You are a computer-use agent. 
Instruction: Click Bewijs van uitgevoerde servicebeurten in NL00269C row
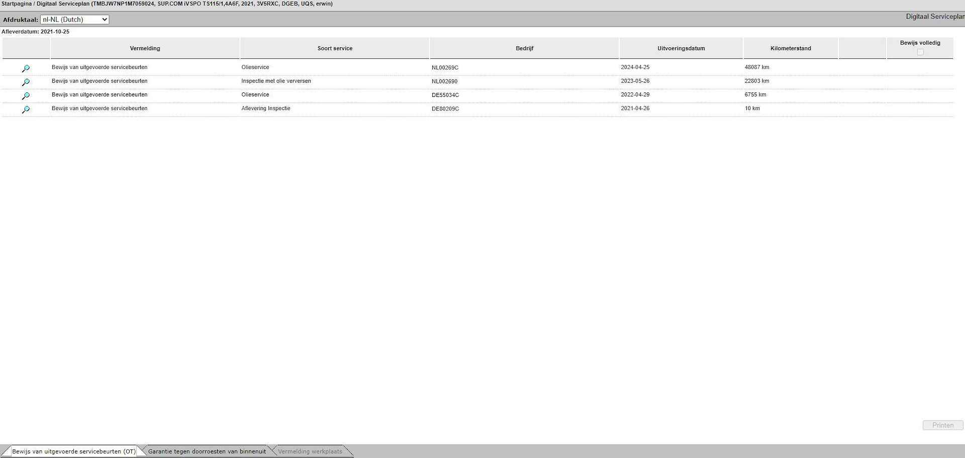click(100, 67)
